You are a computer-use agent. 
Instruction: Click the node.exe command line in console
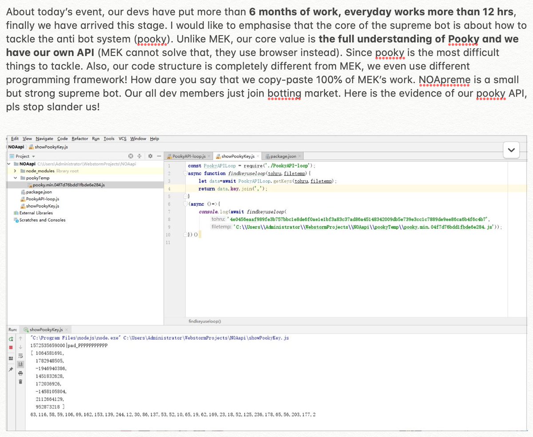click(159, 338)
